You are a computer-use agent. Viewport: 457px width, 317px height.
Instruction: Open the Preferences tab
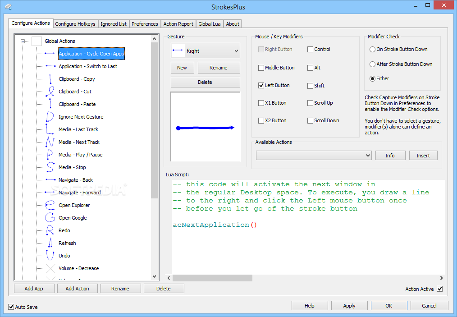click(x=145, y=24)
